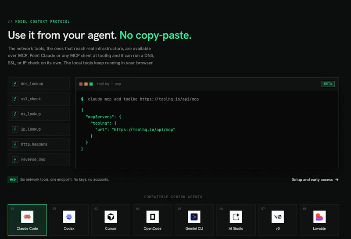Click the Codex logo icon
This screenshot has height=239, width=351.
(x=69, y=217)
